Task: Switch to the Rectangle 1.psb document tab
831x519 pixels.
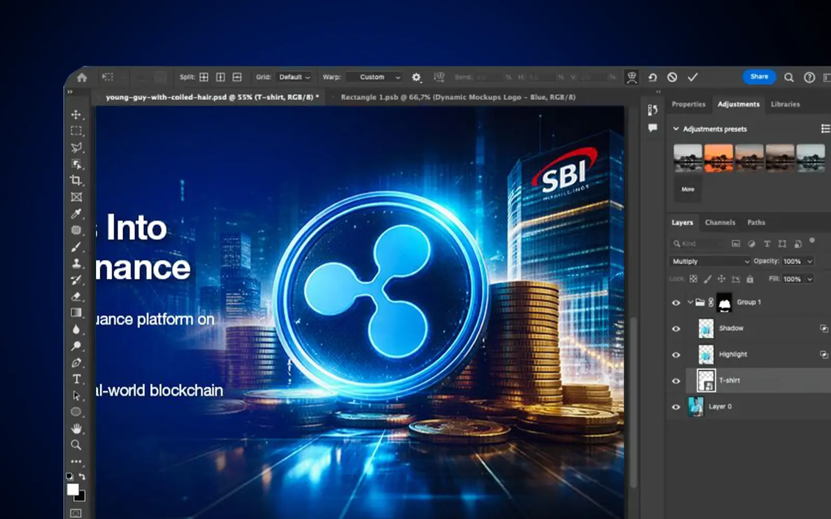Action: click(458, 97)
